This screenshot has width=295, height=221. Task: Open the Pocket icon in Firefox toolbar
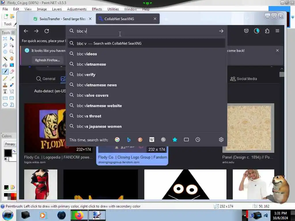click(x=246, y=31)
